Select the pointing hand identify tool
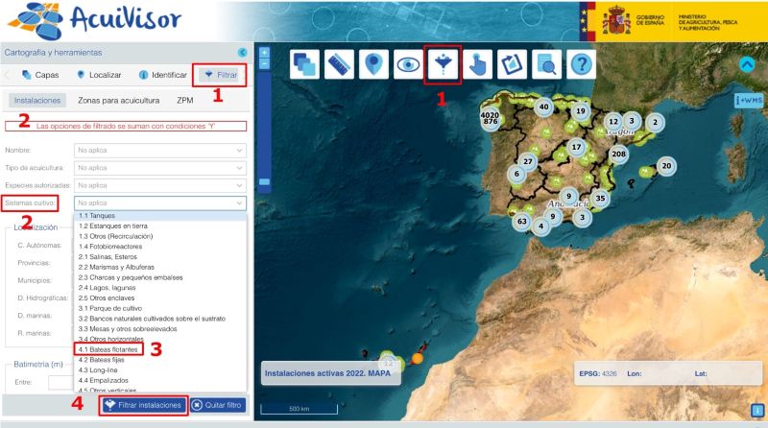The height and width of the screenshot is (428, 768). click(x=477, y=64)
